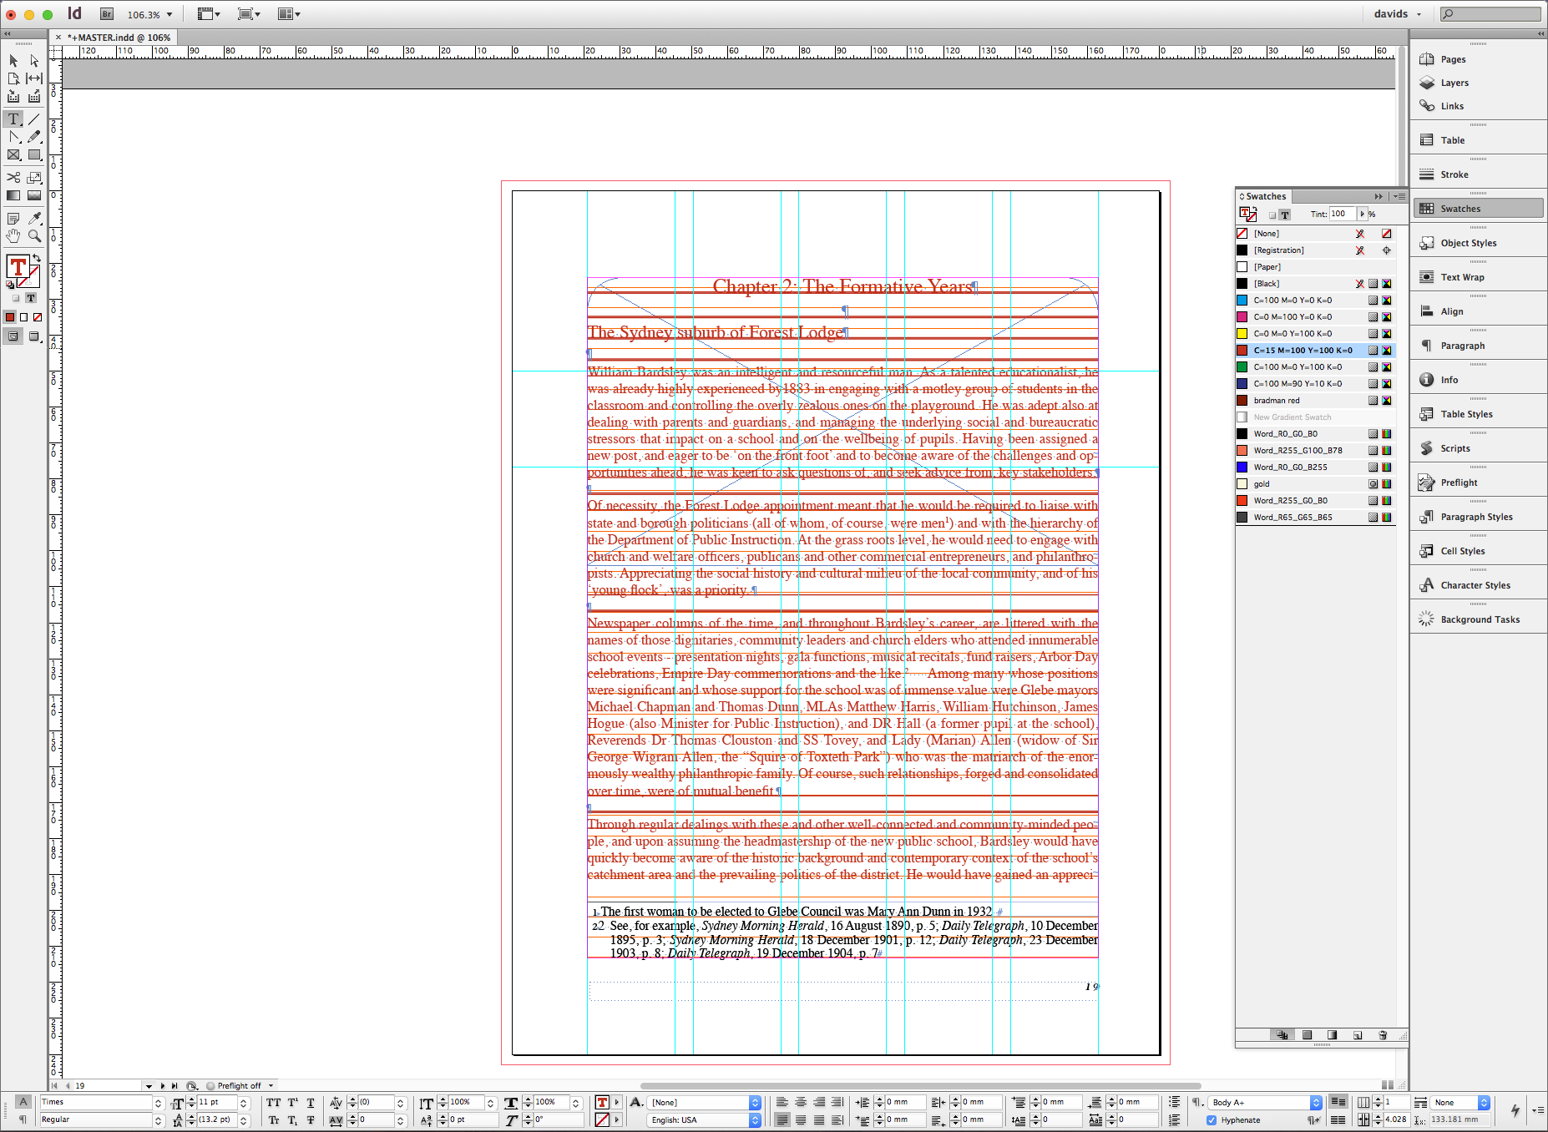Enable formatting affects text button
Image resolution: width=1548 pixels, height=1132 pixels.
[x=31, y=298]
